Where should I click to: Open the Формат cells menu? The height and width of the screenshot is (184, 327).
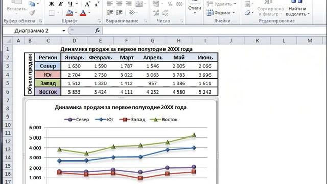point(221,13)
